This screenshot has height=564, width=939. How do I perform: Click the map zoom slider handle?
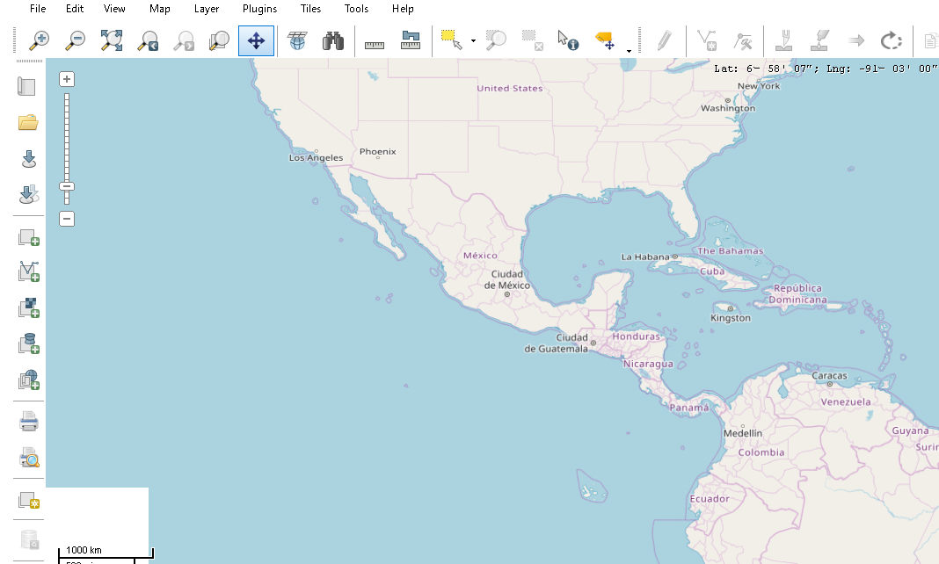[x=67, y=187]
